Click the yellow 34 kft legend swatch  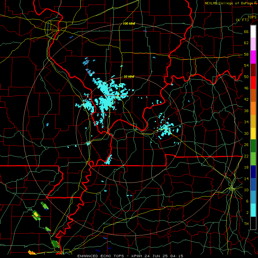253,134
